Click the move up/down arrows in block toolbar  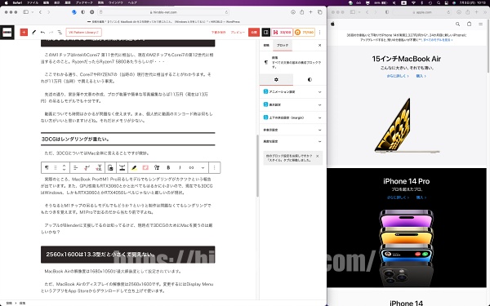[64, 167]
